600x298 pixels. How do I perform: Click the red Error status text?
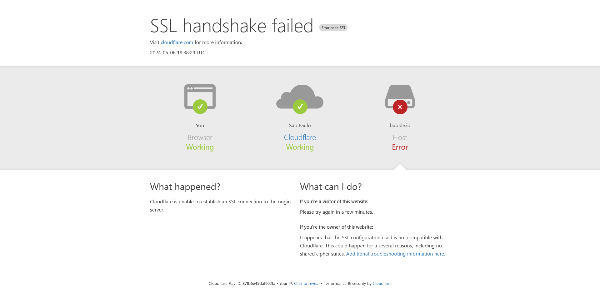click(400, 147)
